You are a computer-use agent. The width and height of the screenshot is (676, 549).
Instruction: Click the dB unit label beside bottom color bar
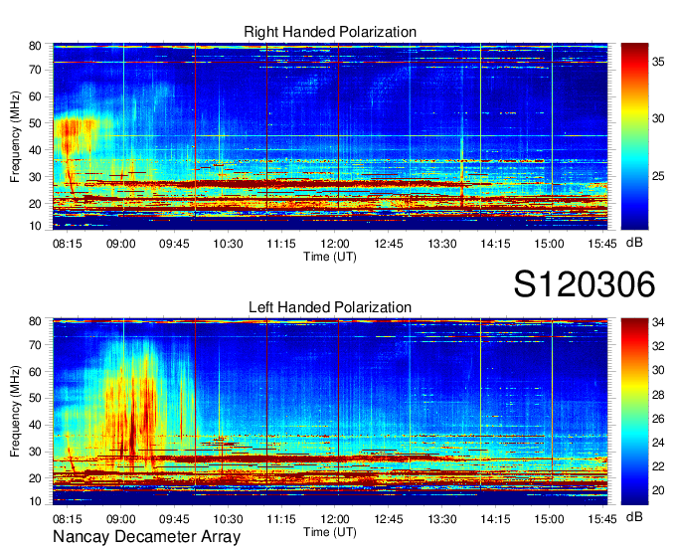[634, 517]
